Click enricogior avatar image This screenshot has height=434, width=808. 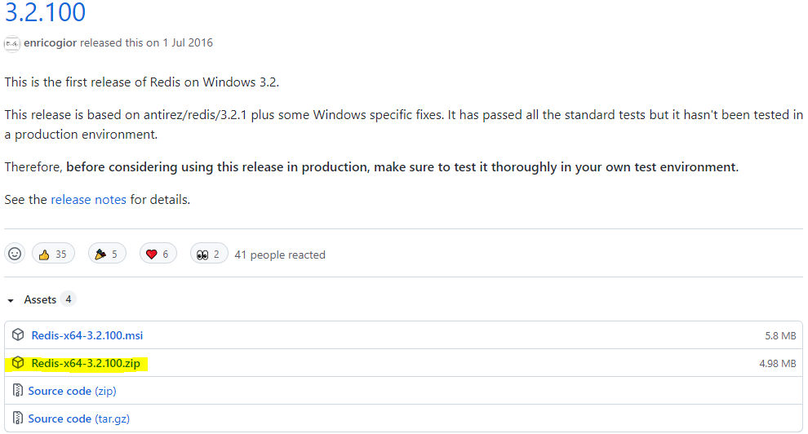tap(12, 43)
